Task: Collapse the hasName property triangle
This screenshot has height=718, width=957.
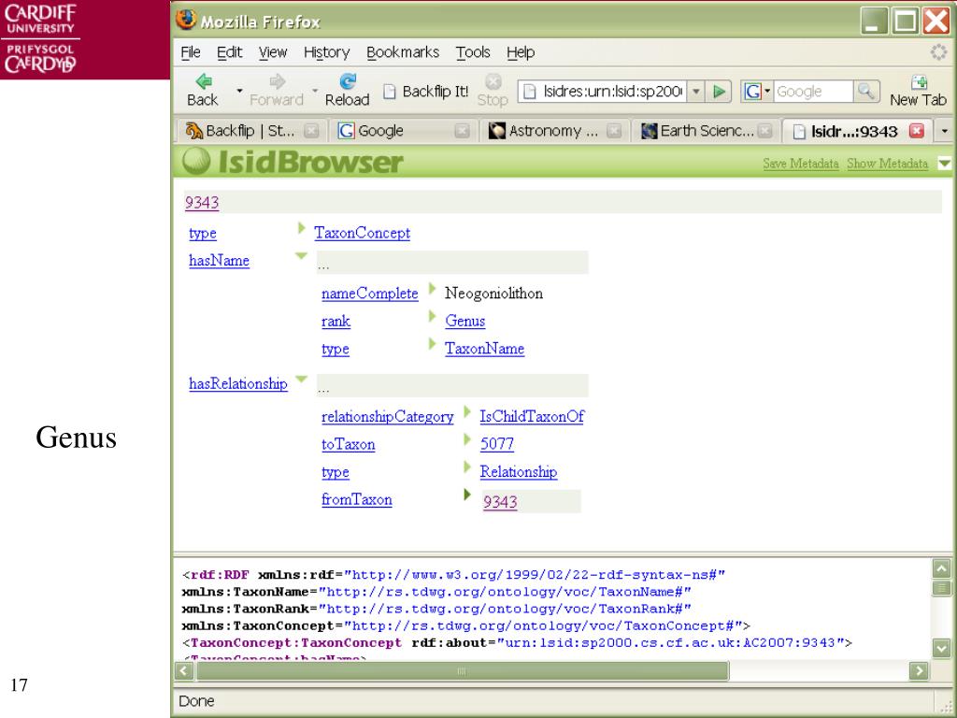Action: point(302,256)
